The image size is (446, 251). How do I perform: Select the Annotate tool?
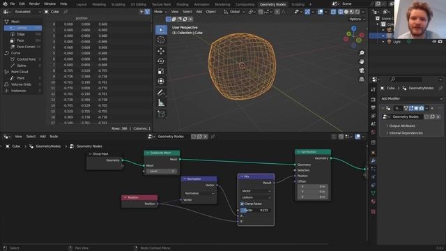161,93
